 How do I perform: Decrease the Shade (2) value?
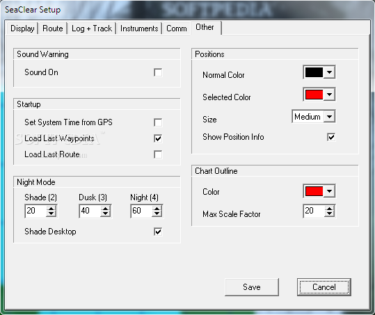tap(51, 213)
